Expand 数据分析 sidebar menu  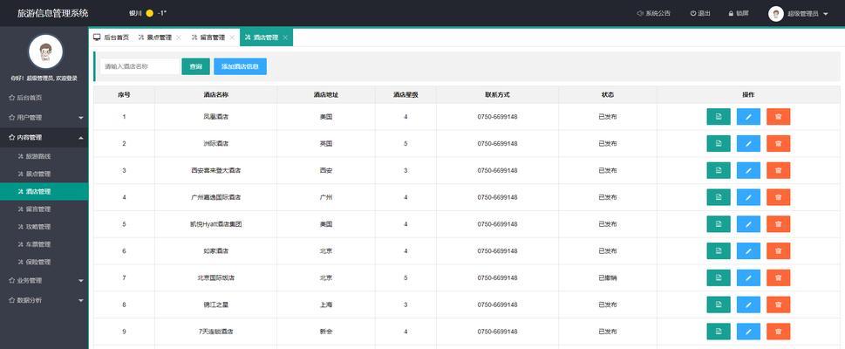click(x=44, y=300)
